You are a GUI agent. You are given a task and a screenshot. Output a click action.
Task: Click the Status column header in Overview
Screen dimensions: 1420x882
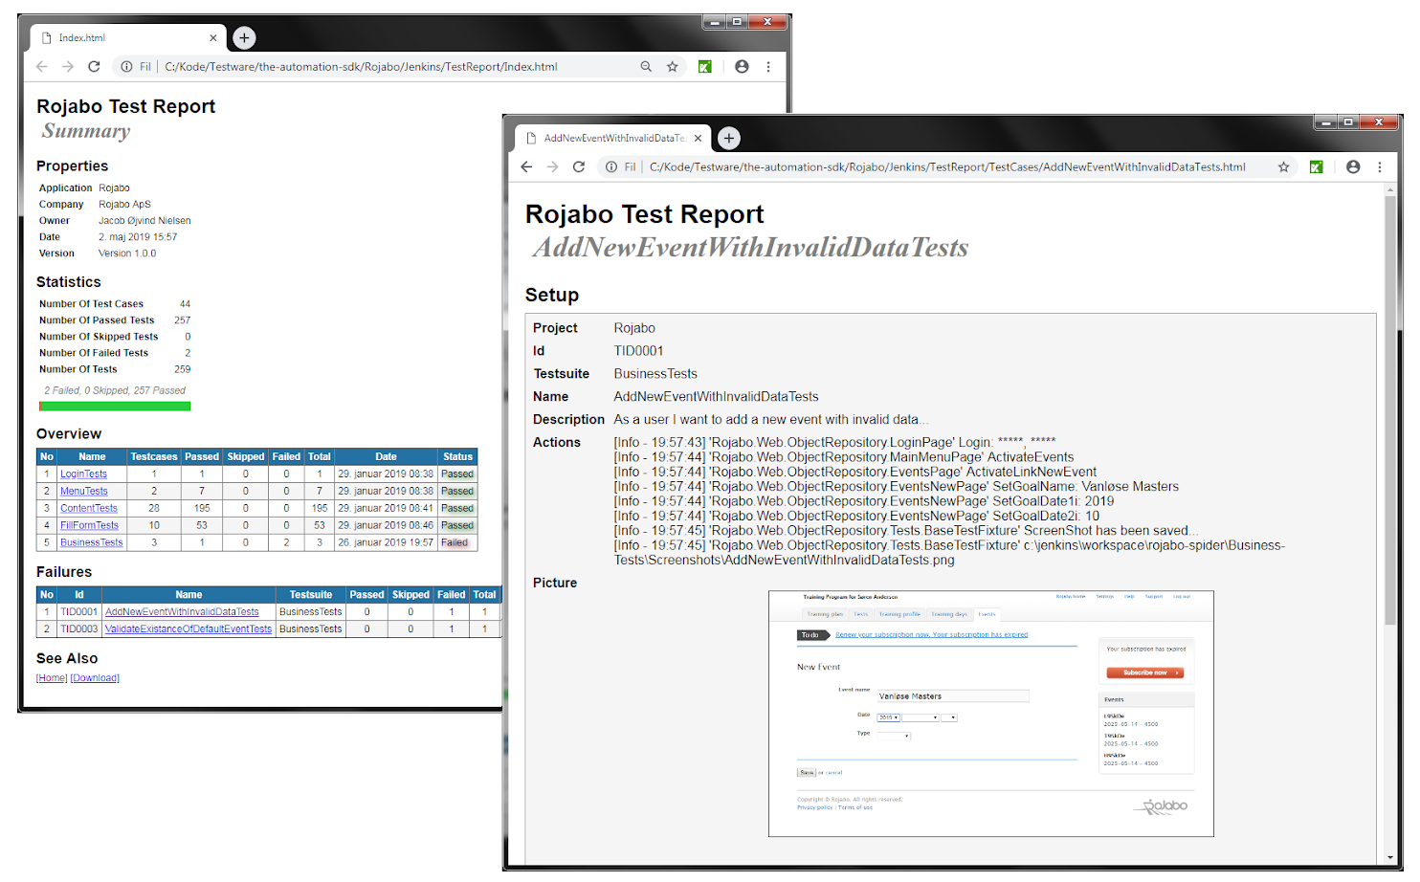pyautogui.click(x=457, y=457)
